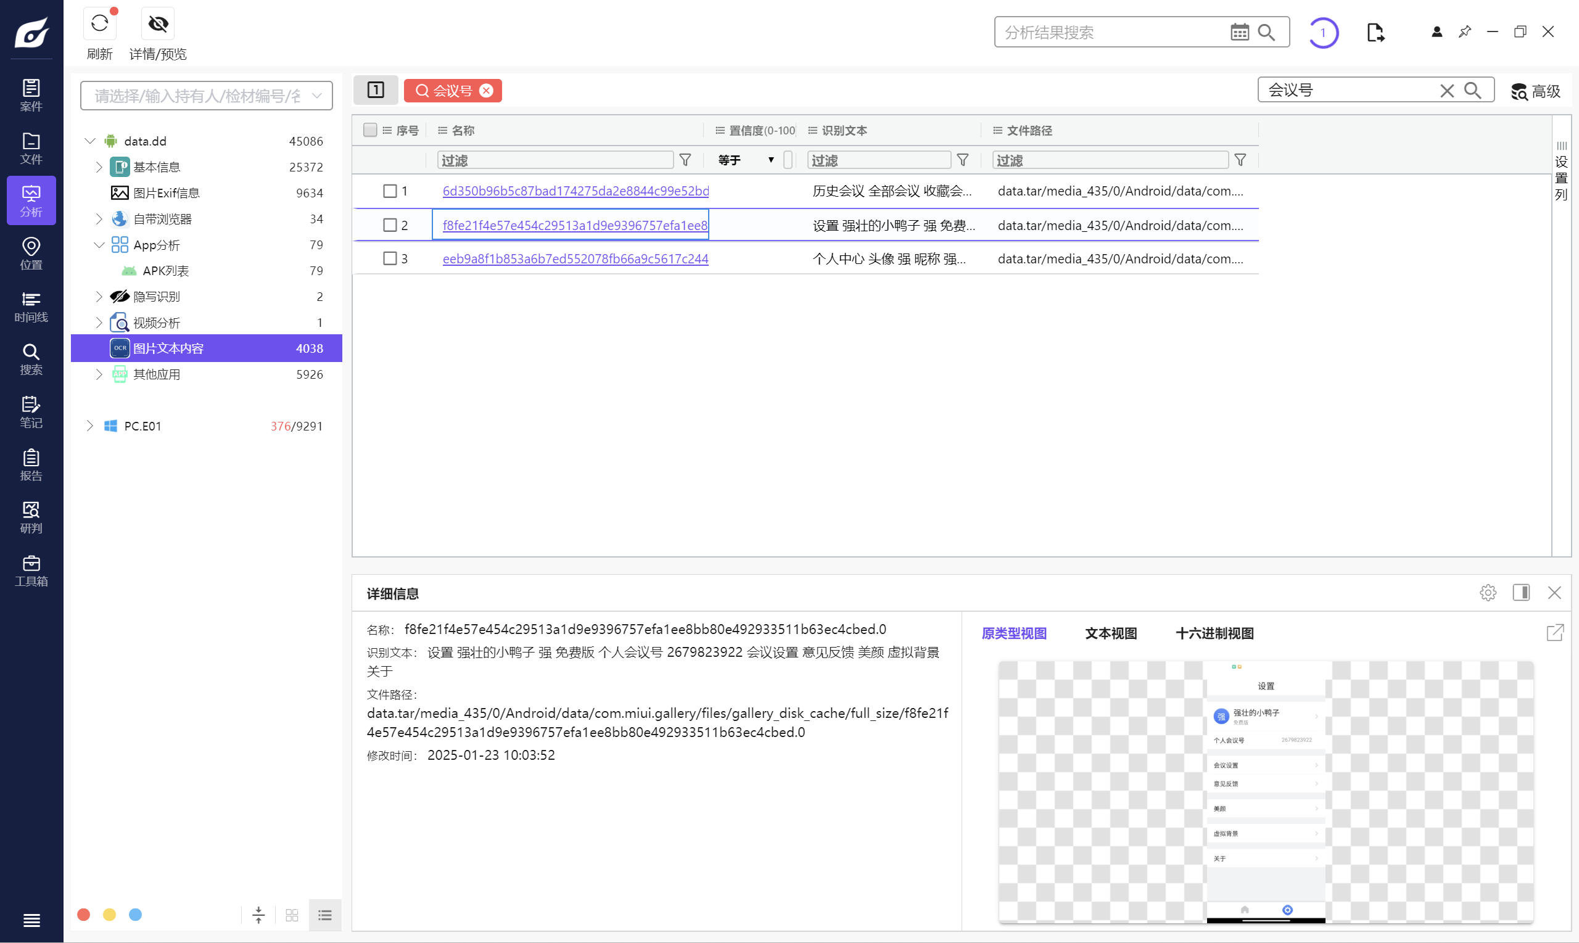The height and width of the screenshot is (943, 1579).
Task: Toggle the 详情/预览 eye icon
Action: 157,23
